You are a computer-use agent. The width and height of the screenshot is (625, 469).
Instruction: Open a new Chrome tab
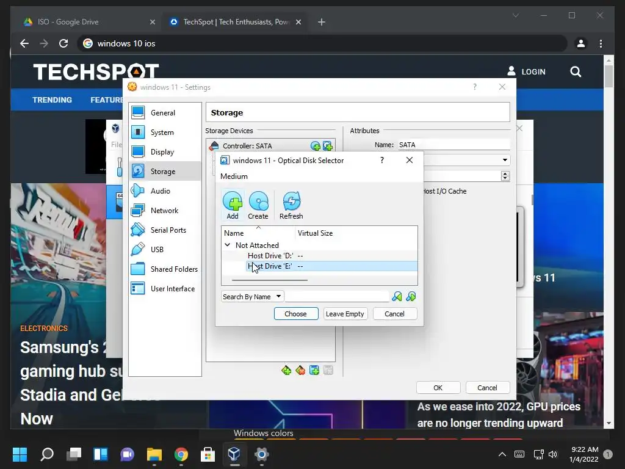(322, 22)
